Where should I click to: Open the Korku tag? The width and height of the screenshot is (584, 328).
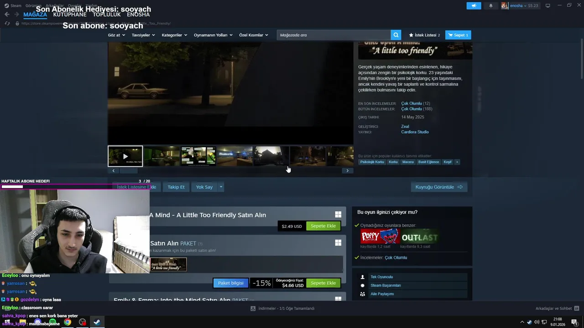[393, 162]
